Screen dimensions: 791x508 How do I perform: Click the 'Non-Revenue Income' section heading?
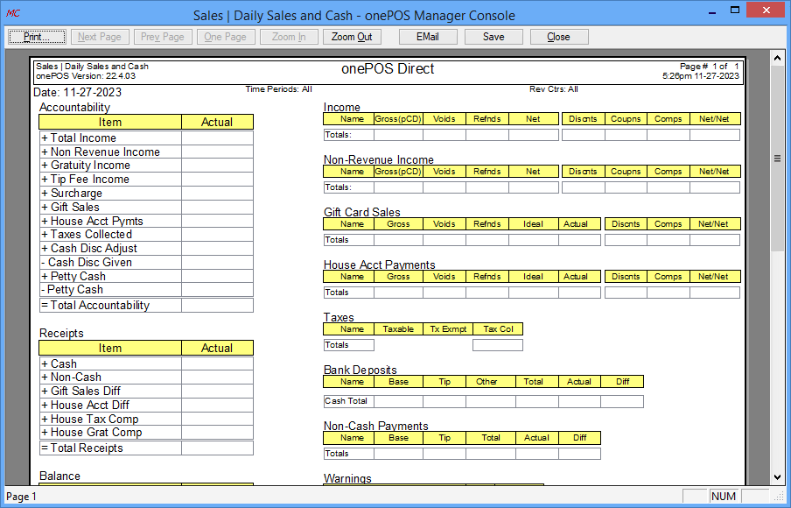(379, 159)
